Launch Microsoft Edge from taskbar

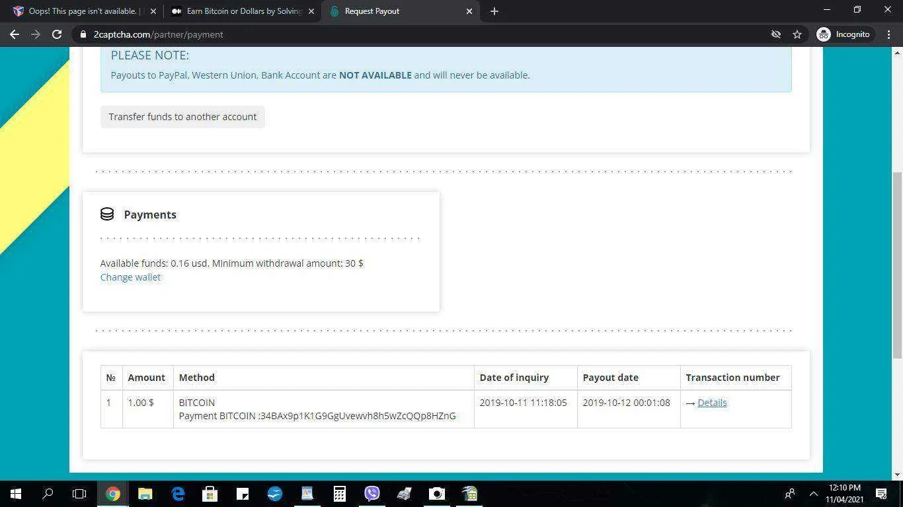tap(178, 494)
